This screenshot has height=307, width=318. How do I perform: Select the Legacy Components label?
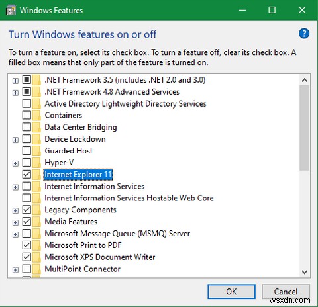80,210
